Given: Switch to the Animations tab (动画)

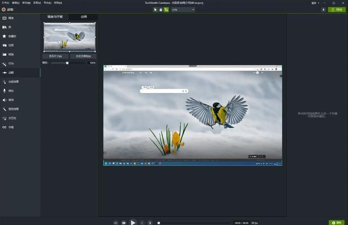Looking at the screenshot, I should (x=84, y=17).
